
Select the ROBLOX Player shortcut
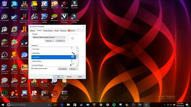click(x=34, y=95)
